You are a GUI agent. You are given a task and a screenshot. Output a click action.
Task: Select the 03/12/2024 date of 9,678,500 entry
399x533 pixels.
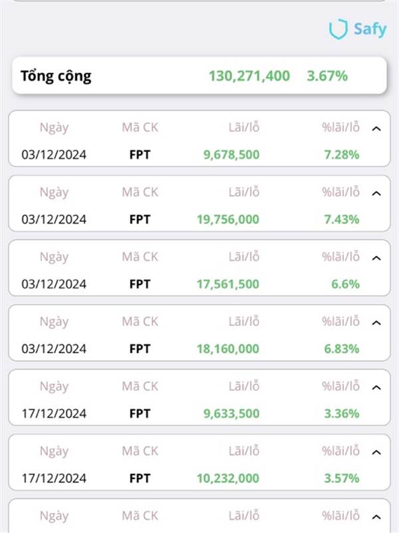[x=54, y=155]
